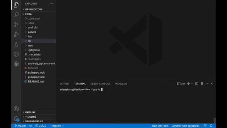Expand the DEPENDENCIES section
Screen dimensions: 227x128
39,121
